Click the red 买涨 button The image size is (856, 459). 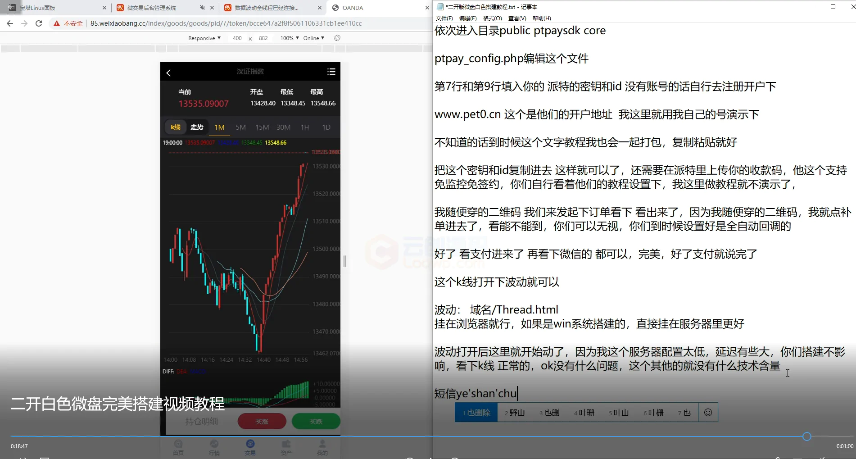point(262,421)
